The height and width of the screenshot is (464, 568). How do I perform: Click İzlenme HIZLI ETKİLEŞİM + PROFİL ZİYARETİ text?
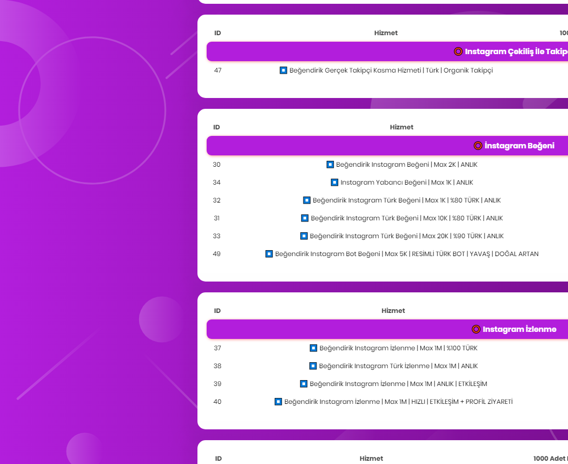pyautogui.click(x=399, y=402)
